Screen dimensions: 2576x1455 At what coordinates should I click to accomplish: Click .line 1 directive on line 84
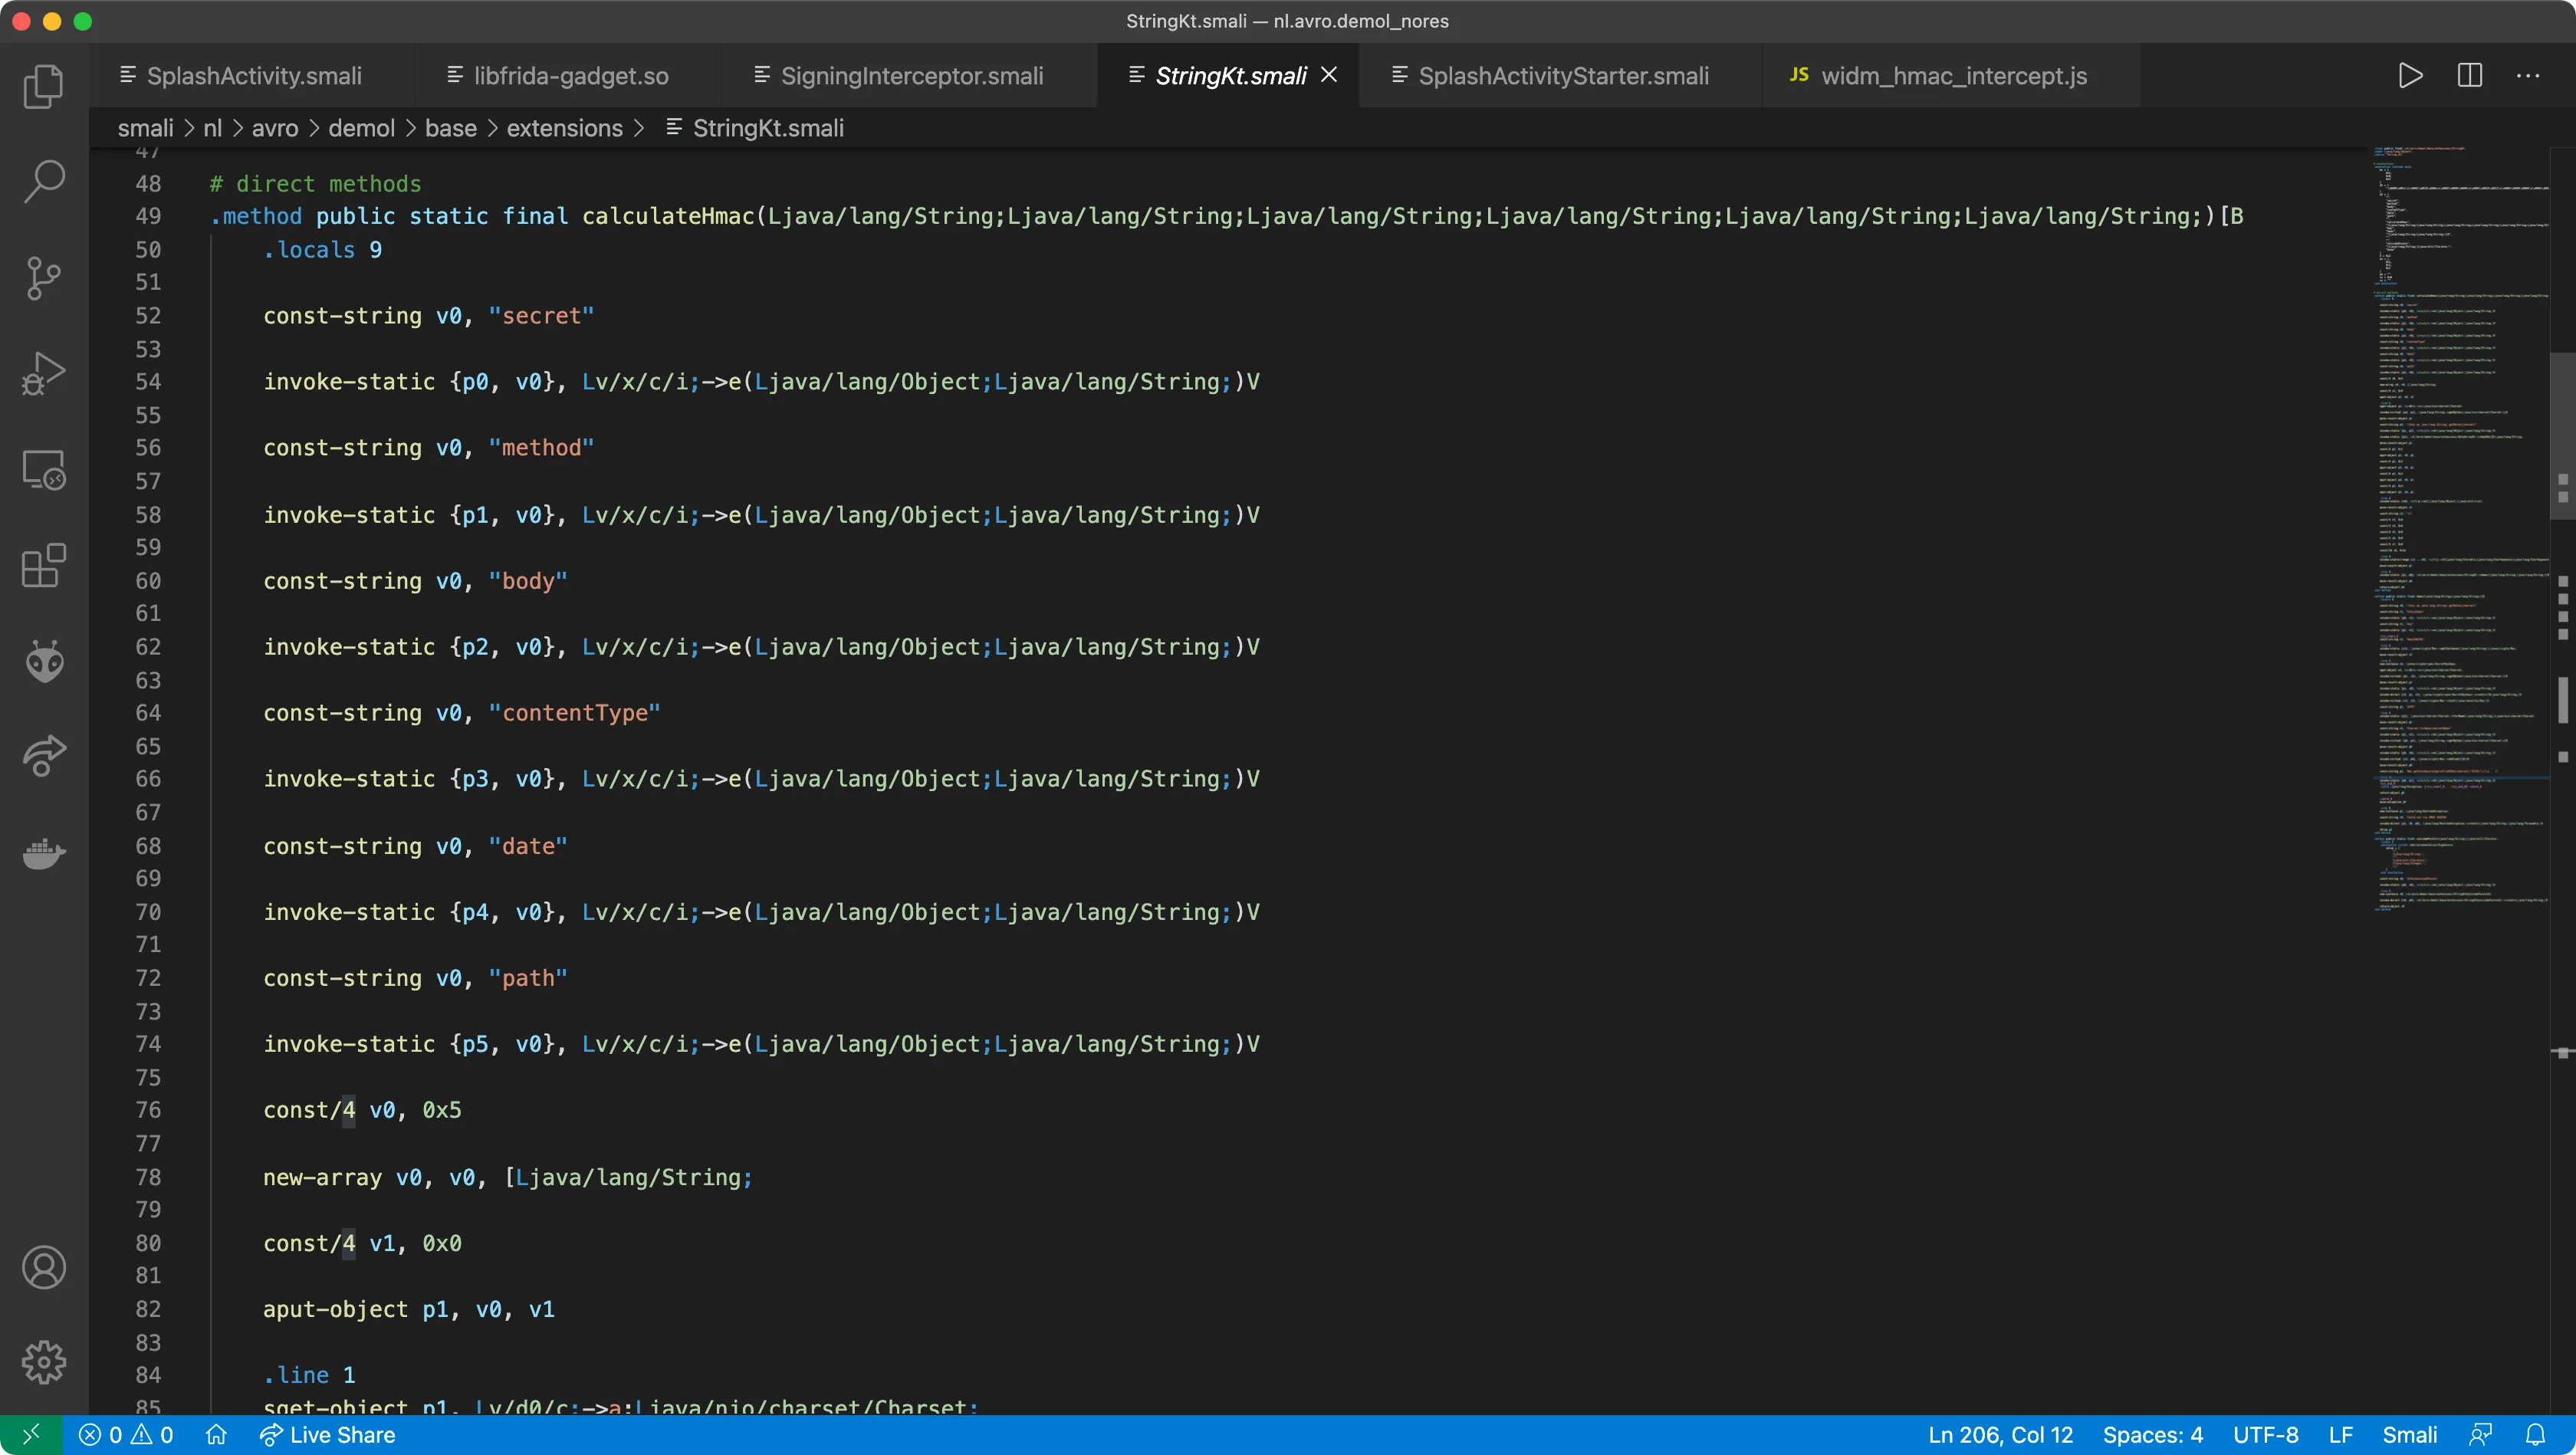click(309, 1375)
